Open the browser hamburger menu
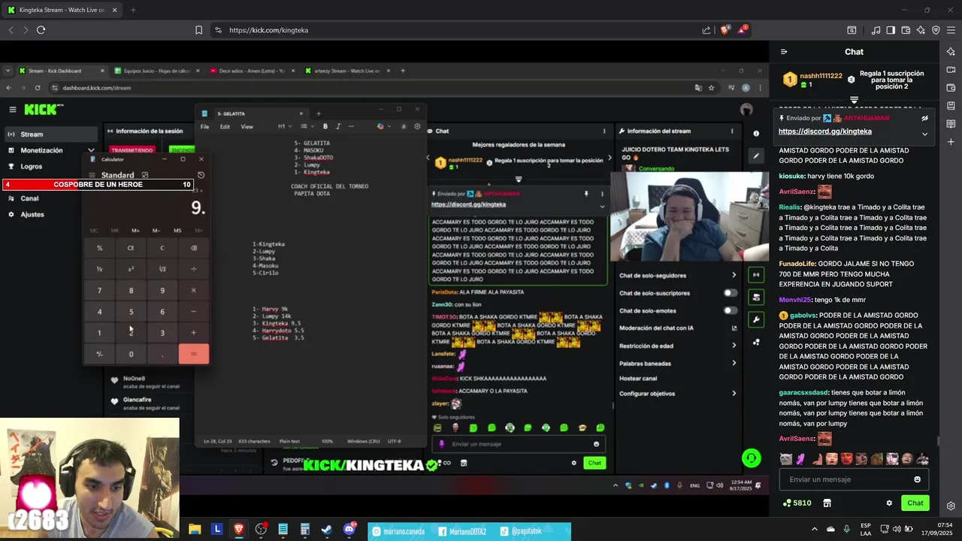962x541 pixels. (951, 30)
